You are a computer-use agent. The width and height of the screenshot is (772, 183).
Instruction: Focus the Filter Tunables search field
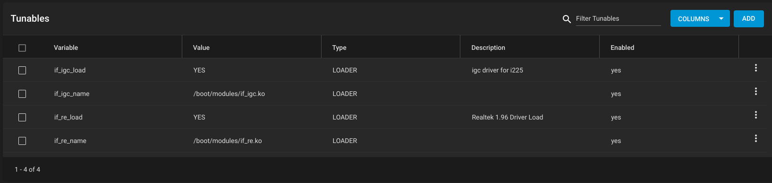[x=618, y=19]
